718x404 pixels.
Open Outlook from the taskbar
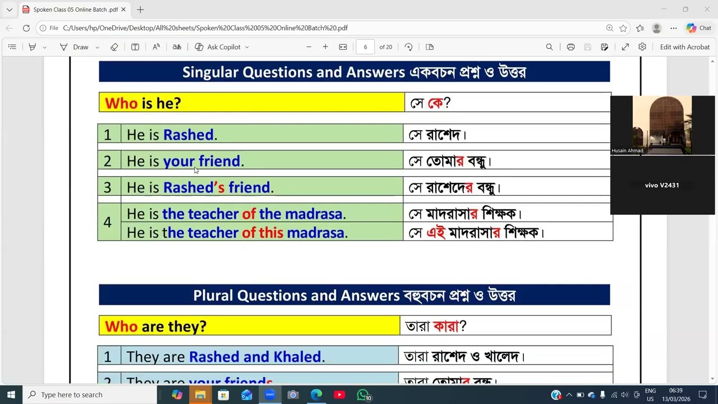[247, 394]
